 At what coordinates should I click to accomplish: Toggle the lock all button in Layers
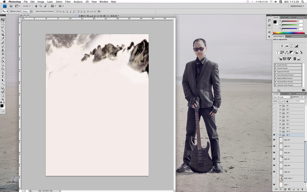pyautogui.click(x=287, y=101)
